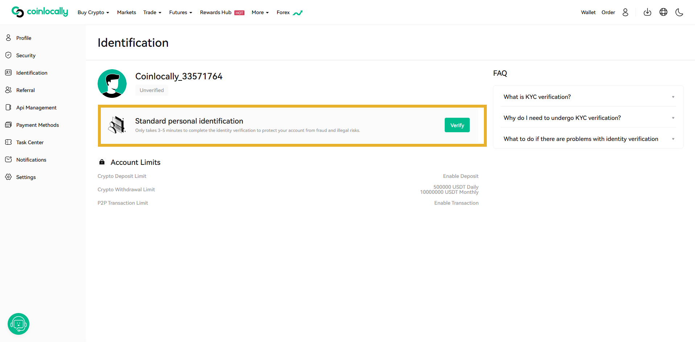The height and width of the screenshot is (342, 695).
Task: Open Rewards Hub in top navigation
Action: point(215,12)
